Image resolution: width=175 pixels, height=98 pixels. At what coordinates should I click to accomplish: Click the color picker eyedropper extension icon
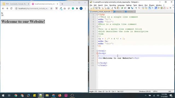[x=61, y=8]
